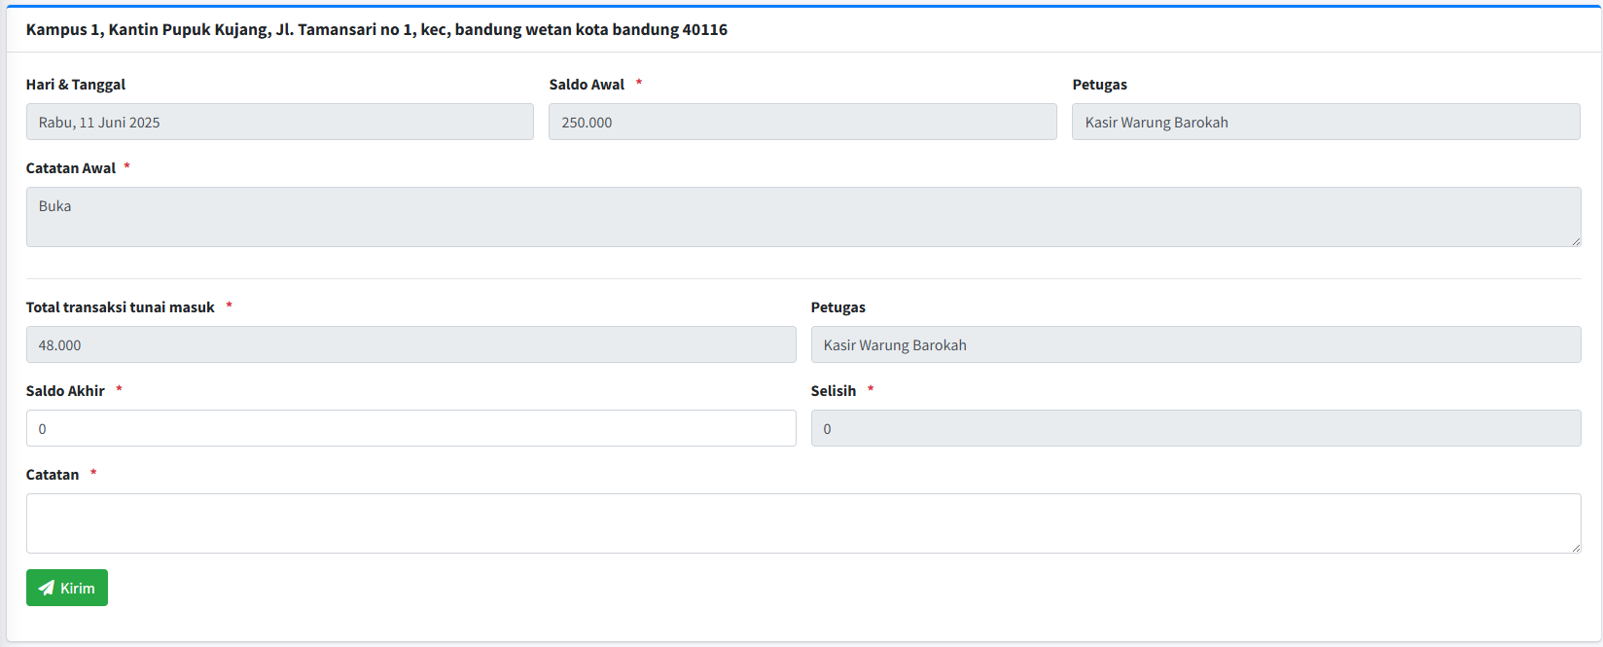Click the Petugas field beside Saldo Awal

[x=1325, y=122]
